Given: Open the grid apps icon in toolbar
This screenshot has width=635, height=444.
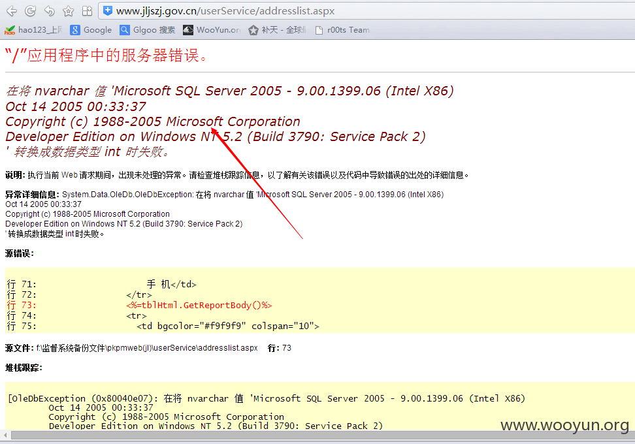Looking at the screenshot, I should (87, 11).
